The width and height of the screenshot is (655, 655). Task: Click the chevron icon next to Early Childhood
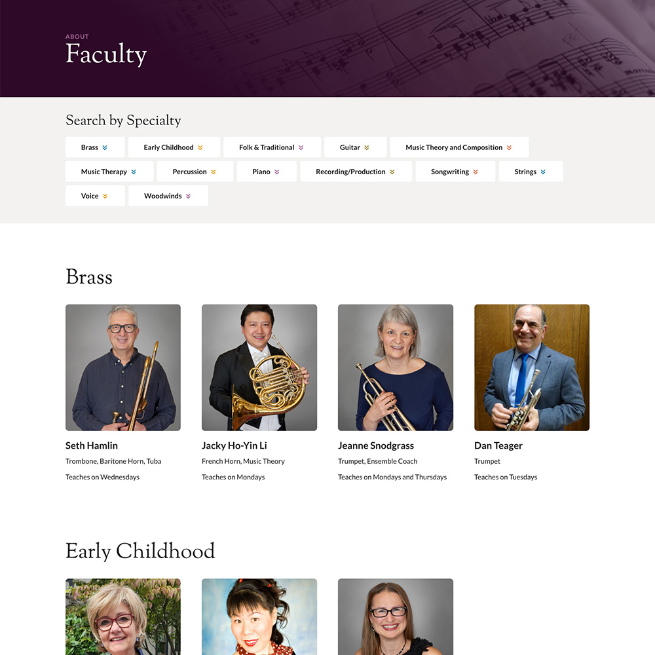[x=200, y=147]
